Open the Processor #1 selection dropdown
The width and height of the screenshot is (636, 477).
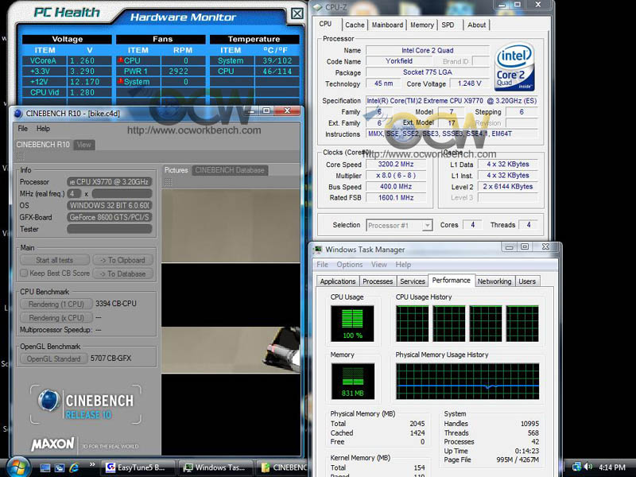(399, 225)
